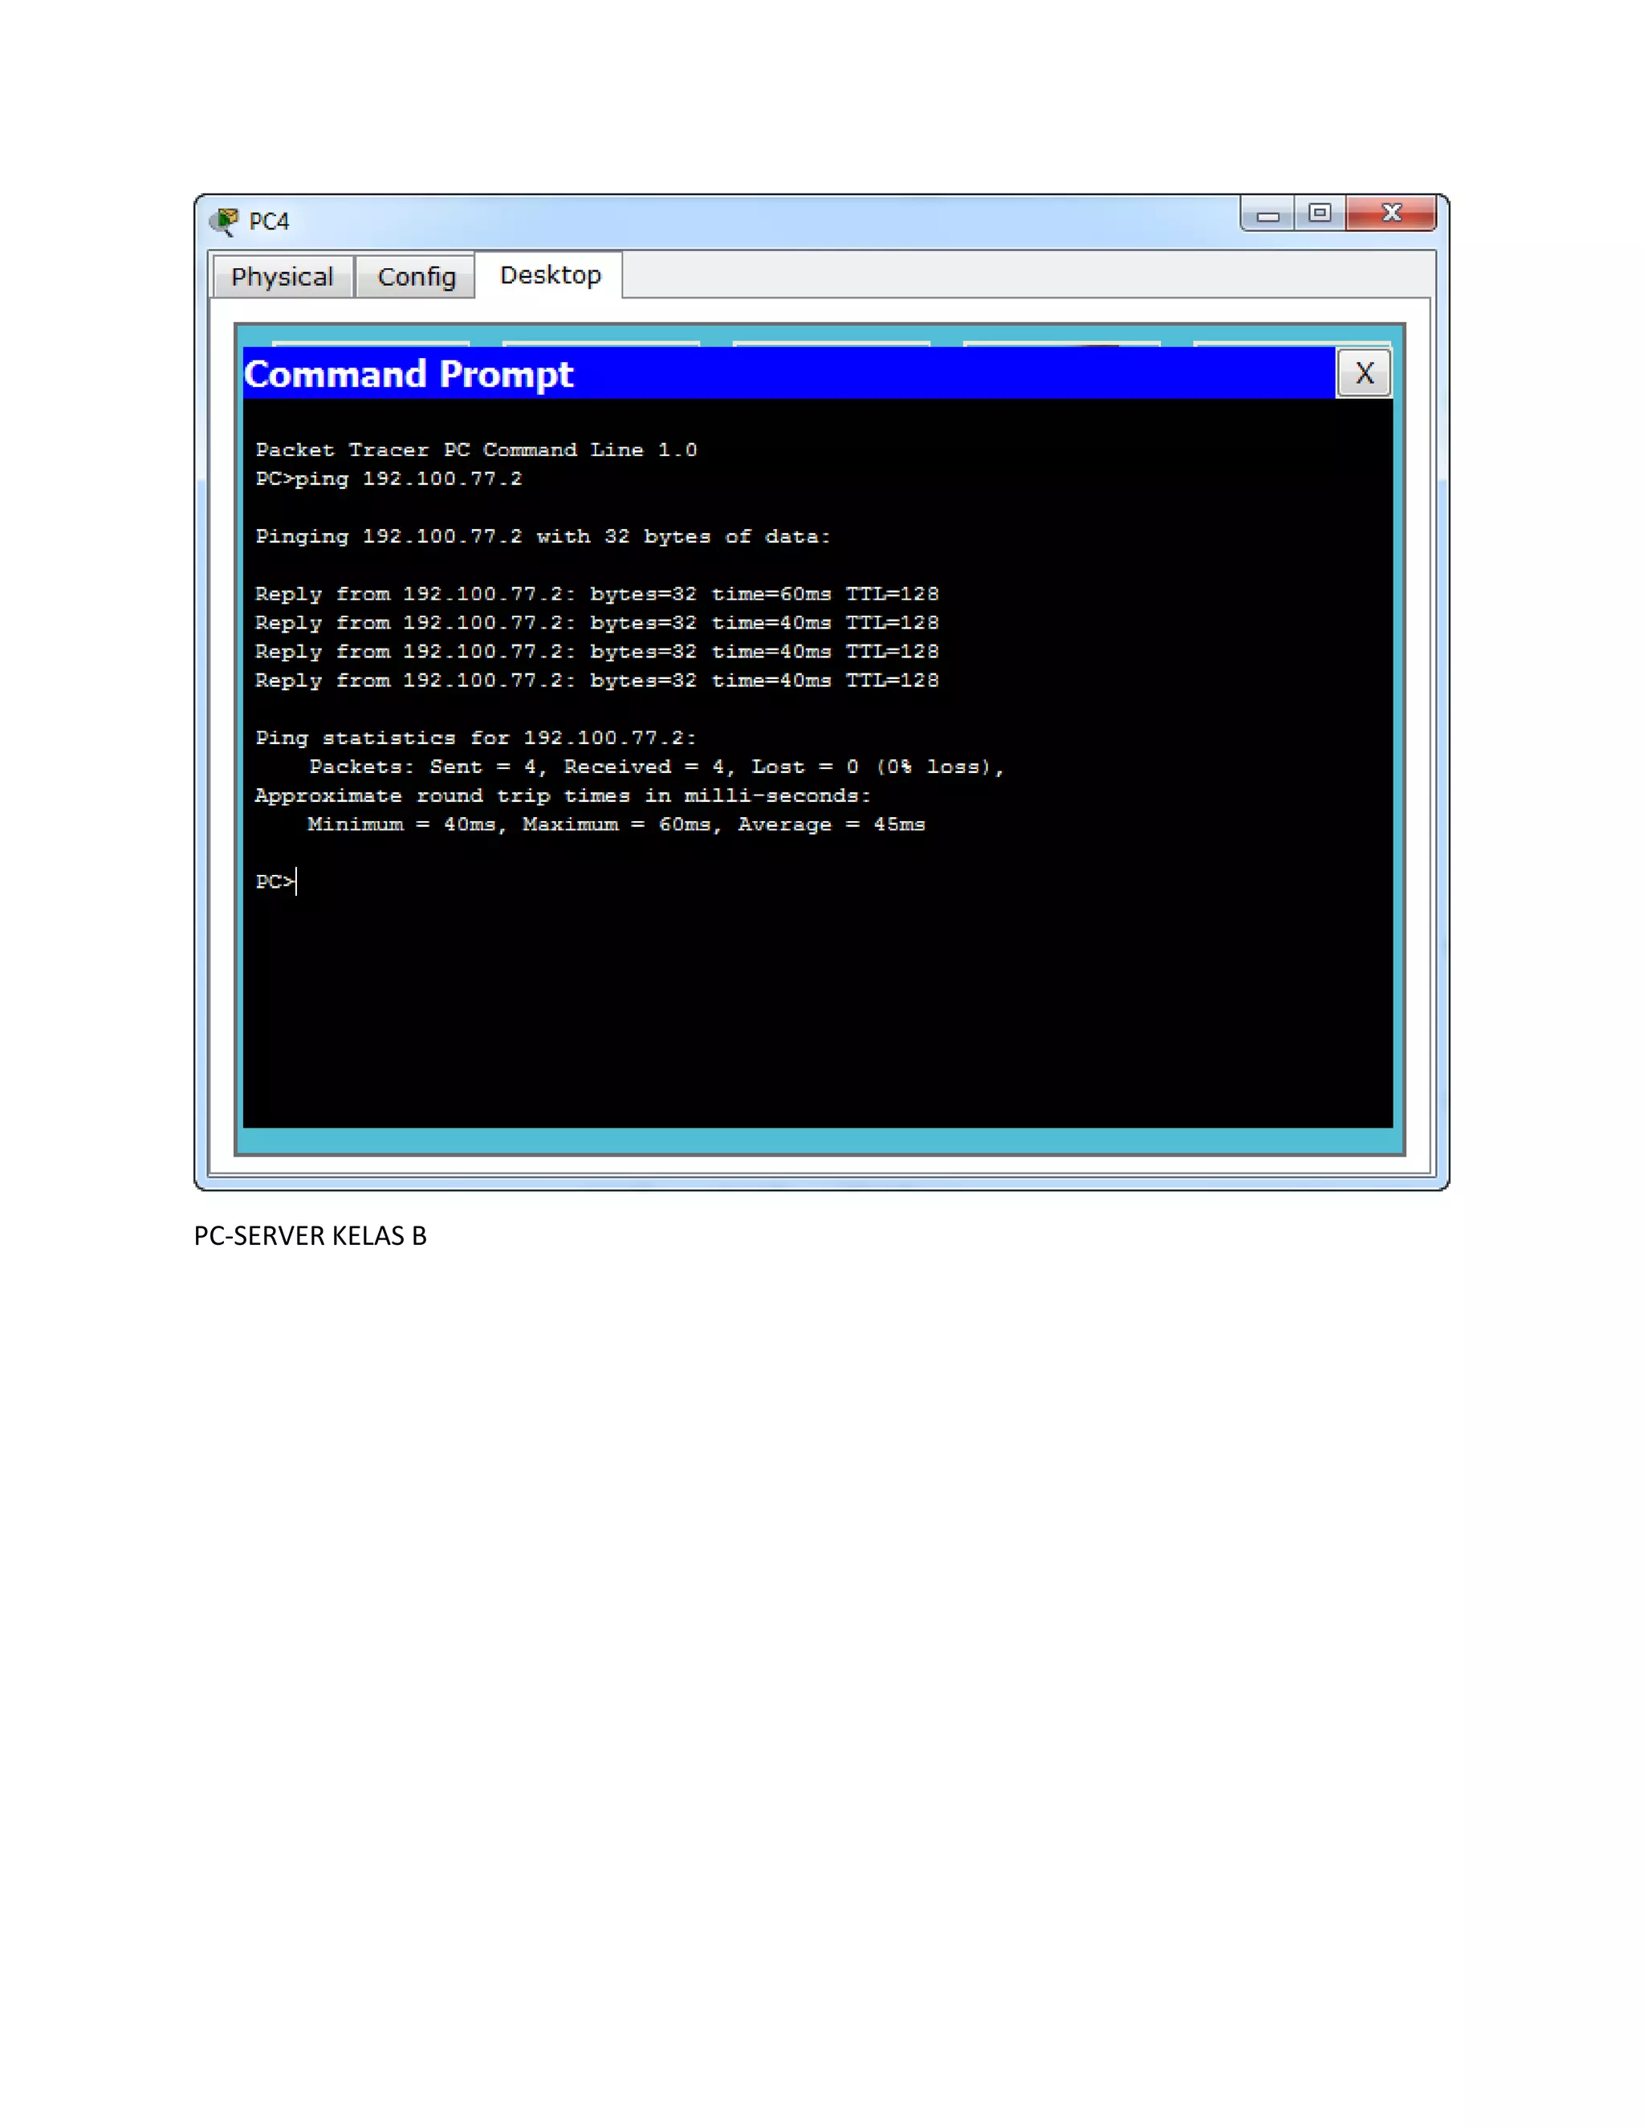Screen dimensions: 1644x2127
Task: Minimize the PC4 window
Action: click(x=1267, y=214)
